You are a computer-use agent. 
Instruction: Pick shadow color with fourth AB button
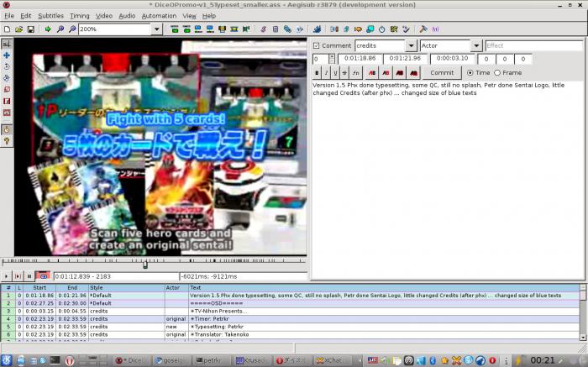413,73
